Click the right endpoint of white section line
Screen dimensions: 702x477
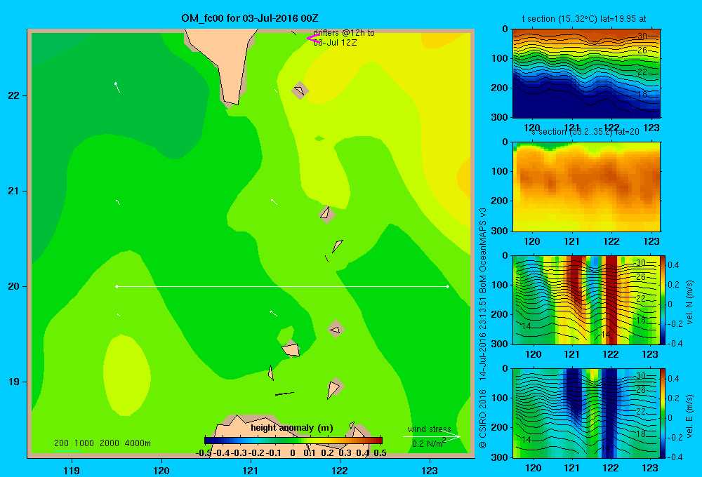pyautogui.click(x=448, y=286)
